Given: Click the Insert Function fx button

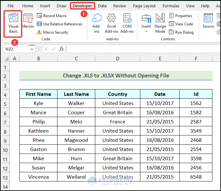Looking at the screenshot, I should click(x=61, y=49).
